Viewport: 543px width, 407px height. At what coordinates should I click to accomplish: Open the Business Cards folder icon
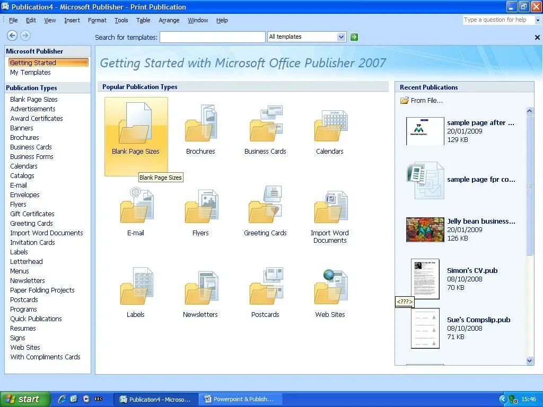pos(265,123)
